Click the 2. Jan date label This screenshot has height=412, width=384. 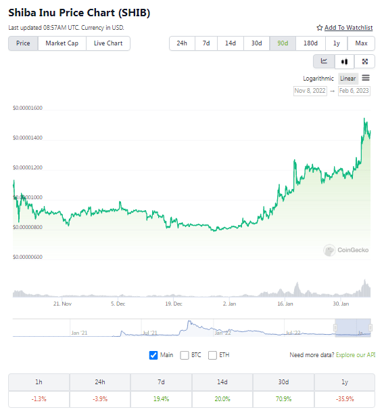[x=229, y=304]
